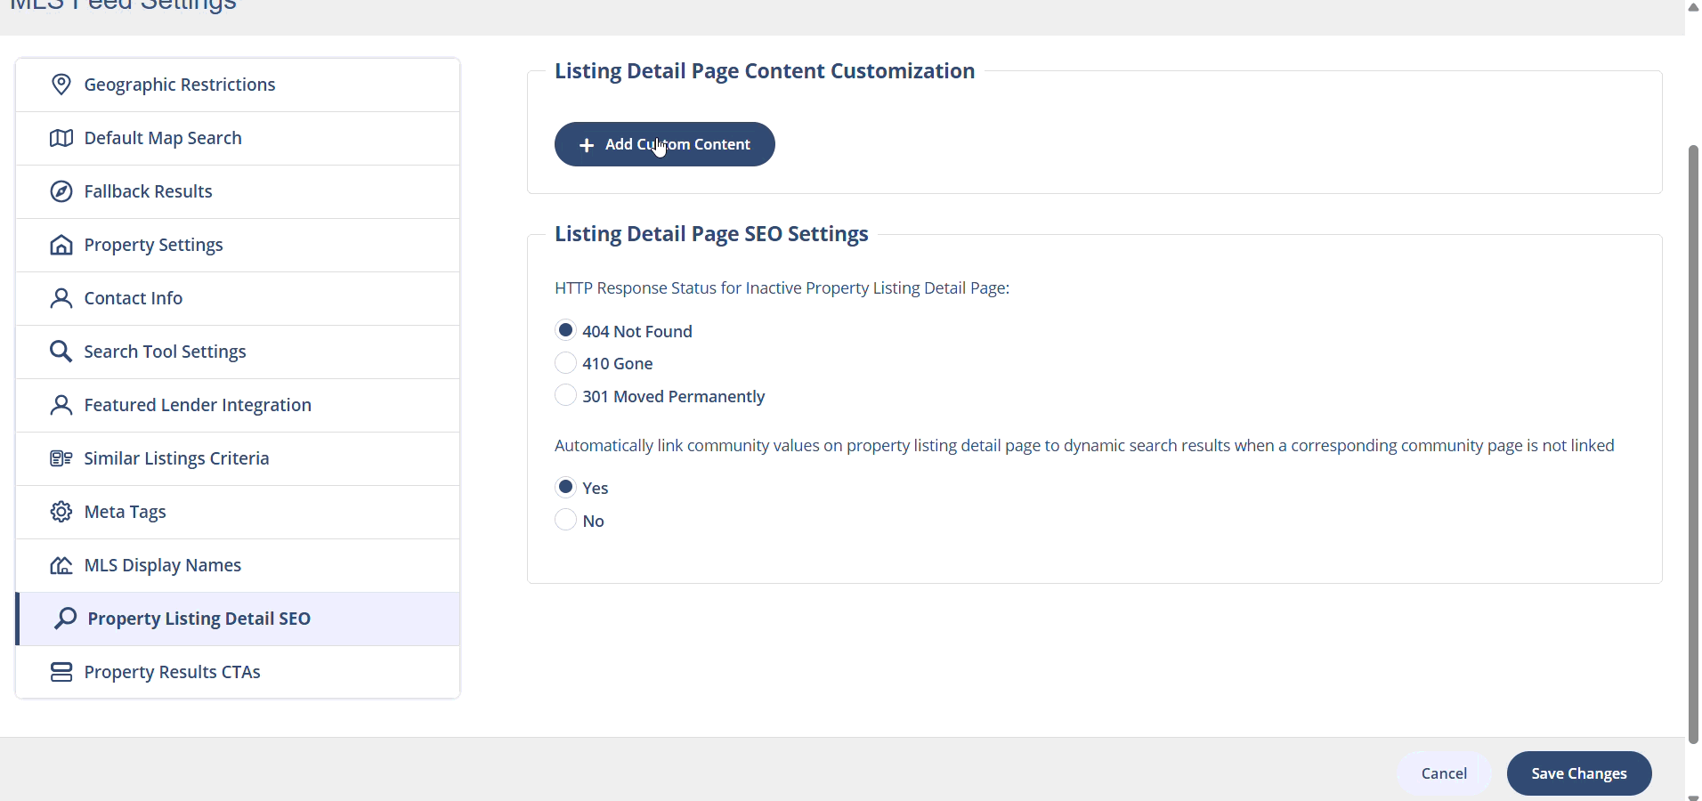The width and height of the screenshot is (1702, 801).
Task: Click the scrollbar up arrow
Action: 1693,7
